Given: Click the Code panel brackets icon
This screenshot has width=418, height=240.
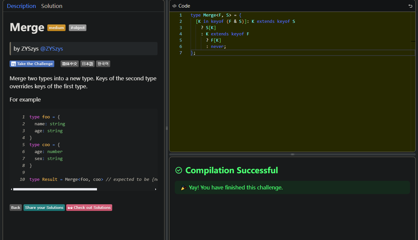Looking at the screenshot, I should tap(174, 6).
